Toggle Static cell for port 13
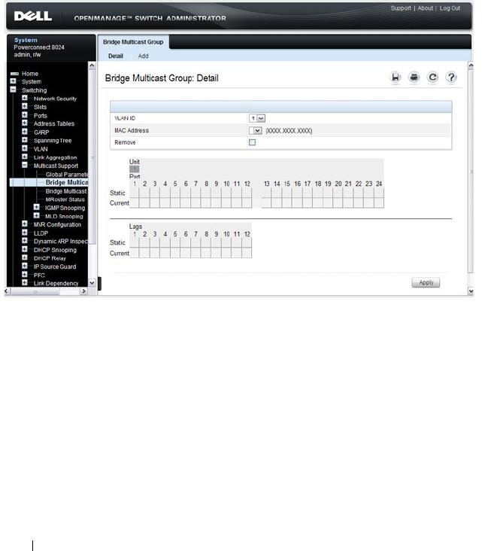 click(x=266, y=193)
